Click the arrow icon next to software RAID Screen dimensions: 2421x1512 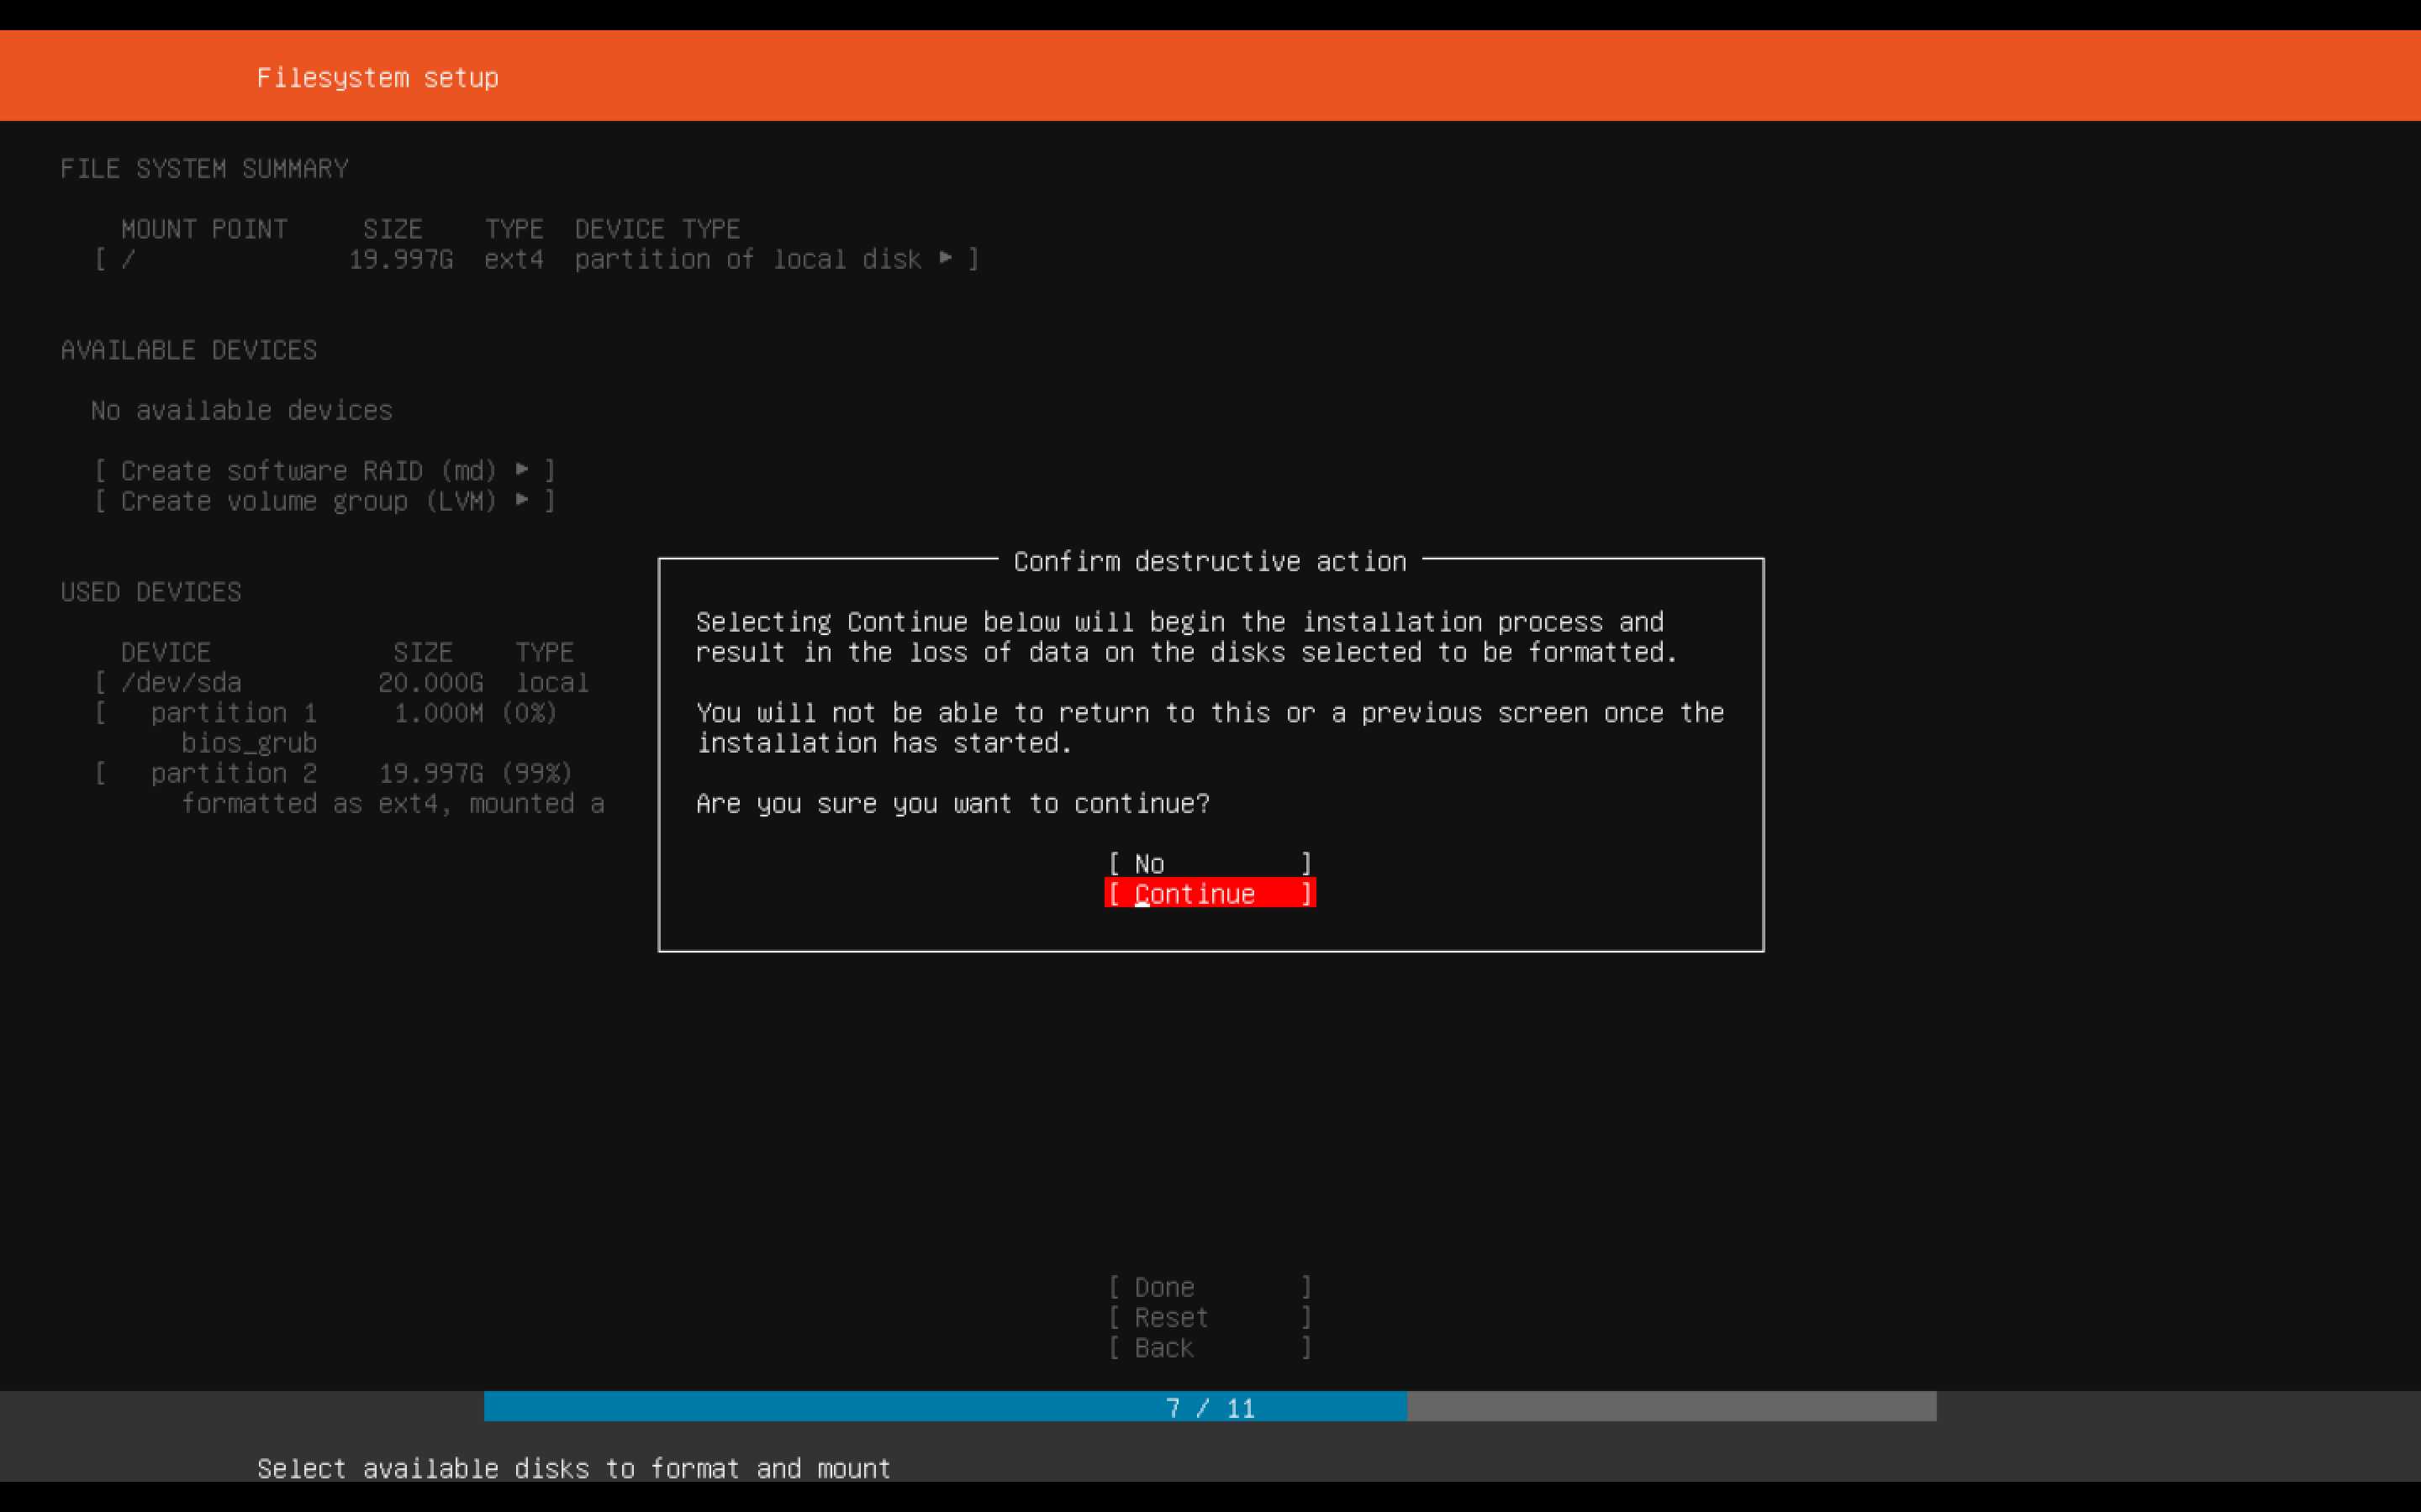click(x=522, y=469)
